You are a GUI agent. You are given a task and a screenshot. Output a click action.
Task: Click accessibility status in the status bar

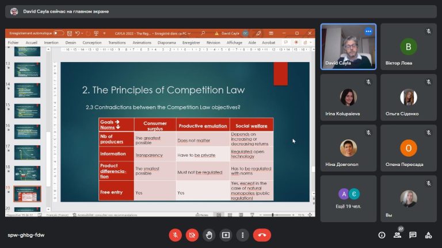pyautogui.click(x=105, y=215)
